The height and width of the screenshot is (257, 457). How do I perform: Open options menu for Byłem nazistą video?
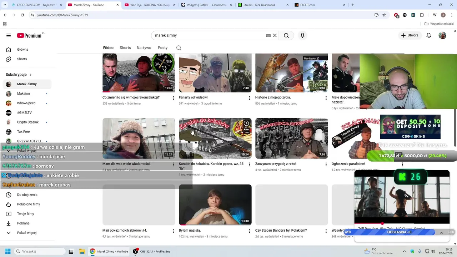tap(250, 231)
